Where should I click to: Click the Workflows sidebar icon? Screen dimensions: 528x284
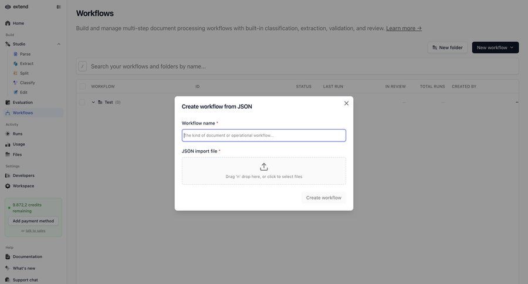pyautogui.click(x=8, y=113)
